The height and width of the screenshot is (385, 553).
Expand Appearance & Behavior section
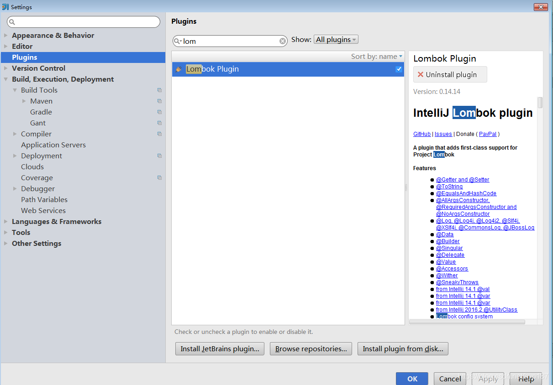[6, 36]
